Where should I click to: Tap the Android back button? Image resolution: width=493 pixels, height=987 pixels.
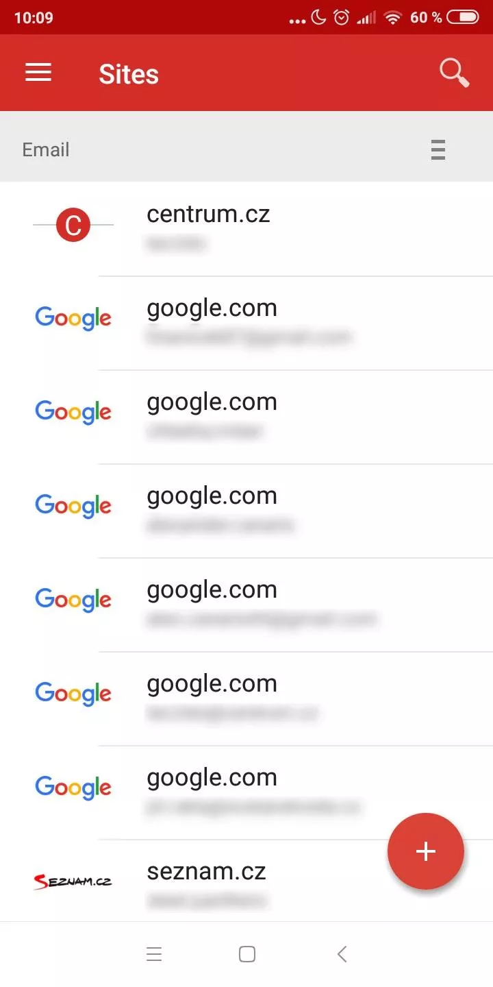click(x=342, y=954)
